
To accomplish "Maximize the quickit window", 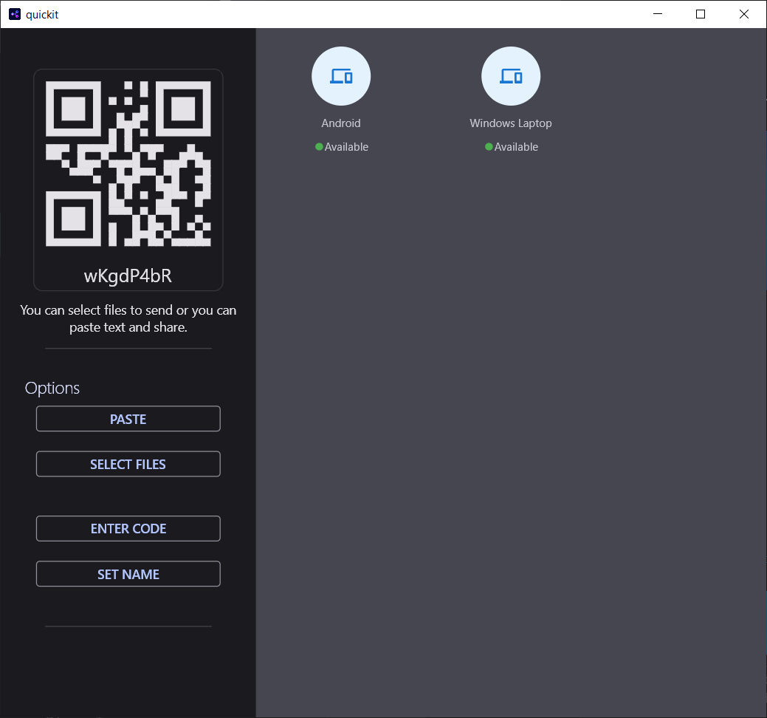I will coord(701,14).
